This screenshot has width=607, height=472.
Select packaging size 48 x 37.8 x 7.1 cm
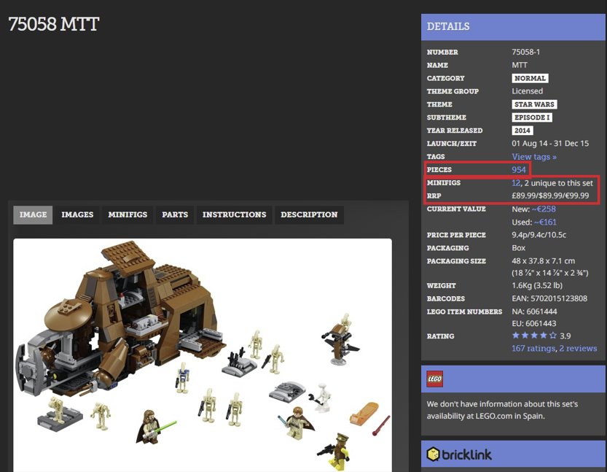coord(543,260)
